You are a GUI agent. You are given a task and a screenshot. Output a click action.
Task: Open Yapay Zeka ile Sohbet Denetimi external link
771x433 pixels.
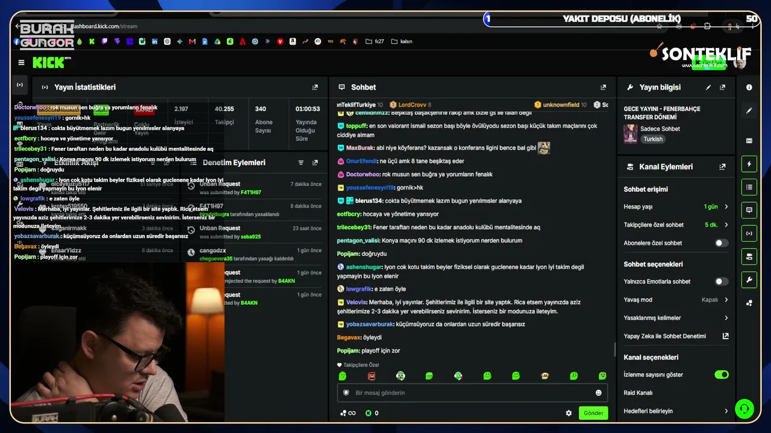coord(725,336)
